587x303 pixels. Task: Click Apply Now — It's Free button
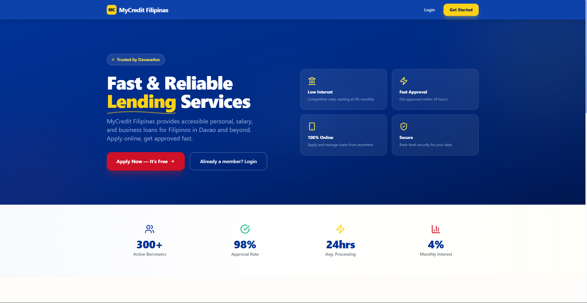point(146,161)
